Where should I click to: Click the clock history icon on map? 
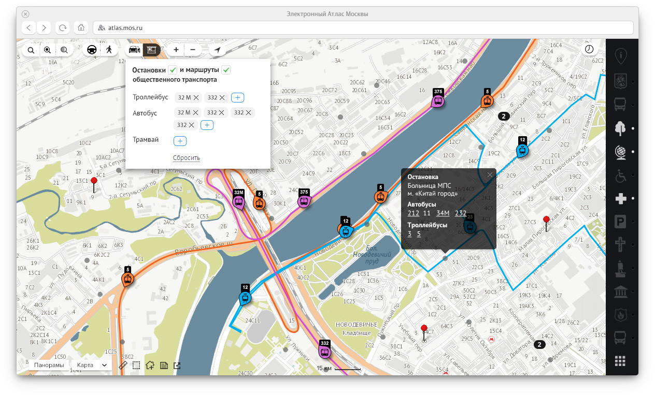point(589,49)
